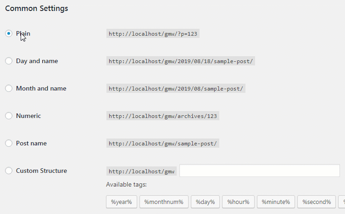Click the http://localhost/gmw custom structure prefix
This screenshot has height=214, width=345.
click(141, 171)
